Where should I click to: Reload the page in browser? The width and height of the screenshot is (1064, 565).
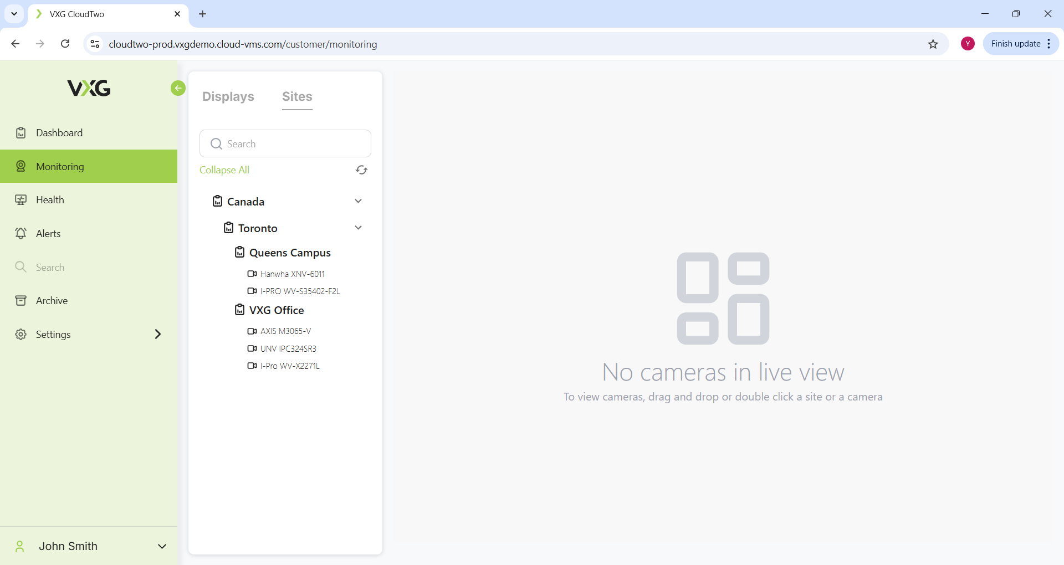[65, 44]
